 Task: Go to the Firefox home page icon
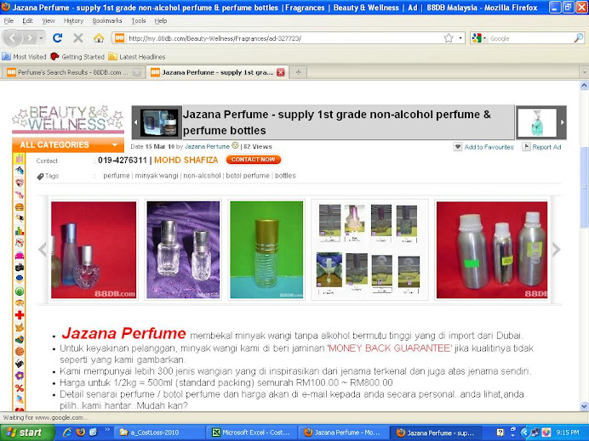tap(99, 37)
